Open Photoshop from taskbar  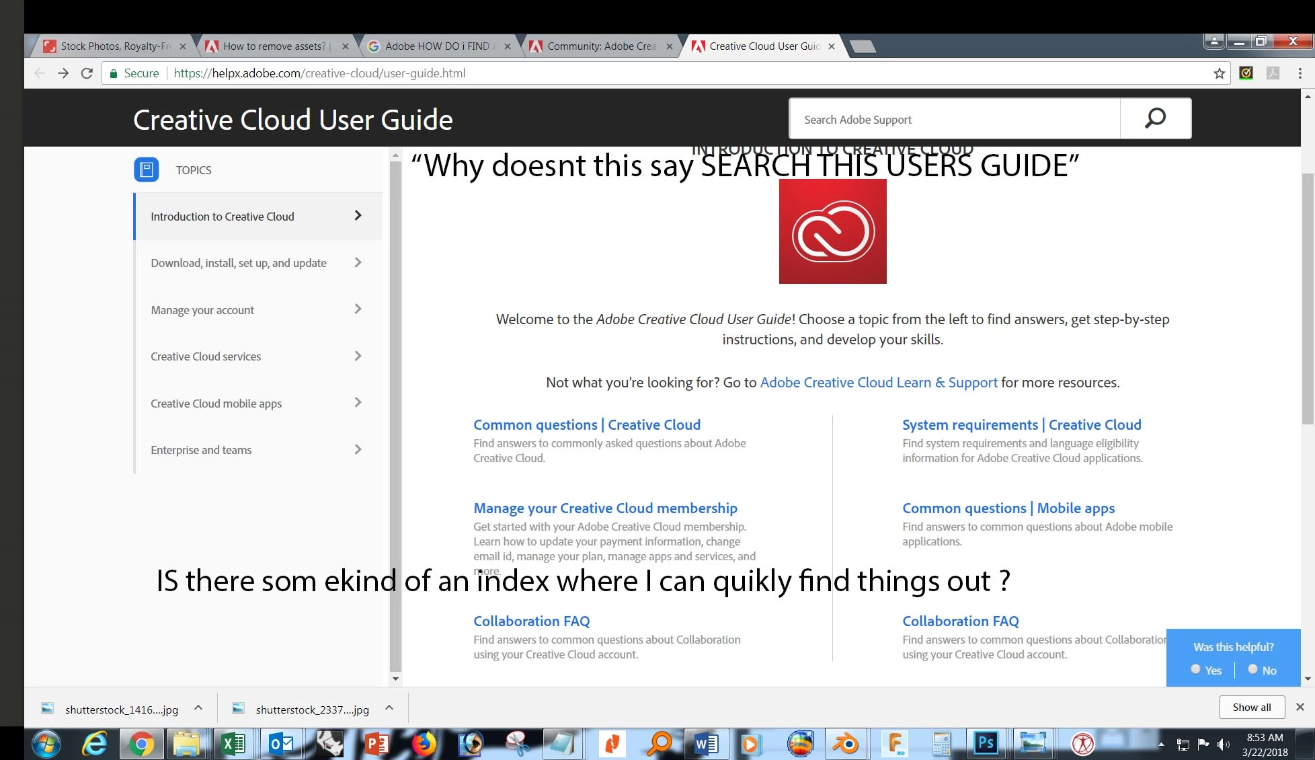[x=986, y=743]
